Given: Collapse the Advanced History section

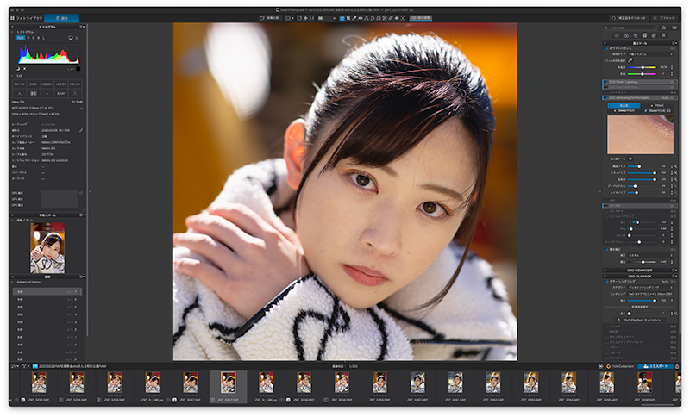Looking at the screenshot, I should pyautogui.click(x=12, y=282).
